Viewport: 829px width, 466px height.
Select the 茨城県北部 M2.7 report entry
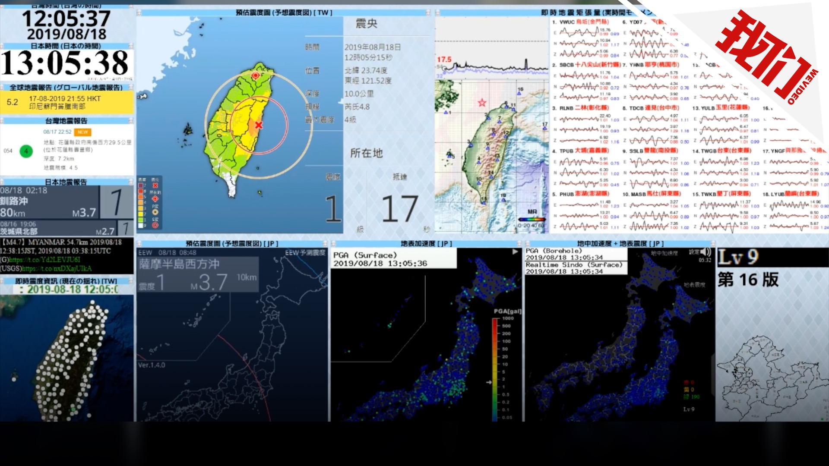[x=58, y=228]
